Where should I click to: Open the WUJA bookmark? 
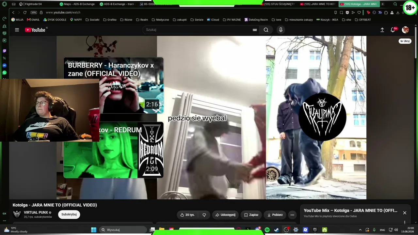17,20
